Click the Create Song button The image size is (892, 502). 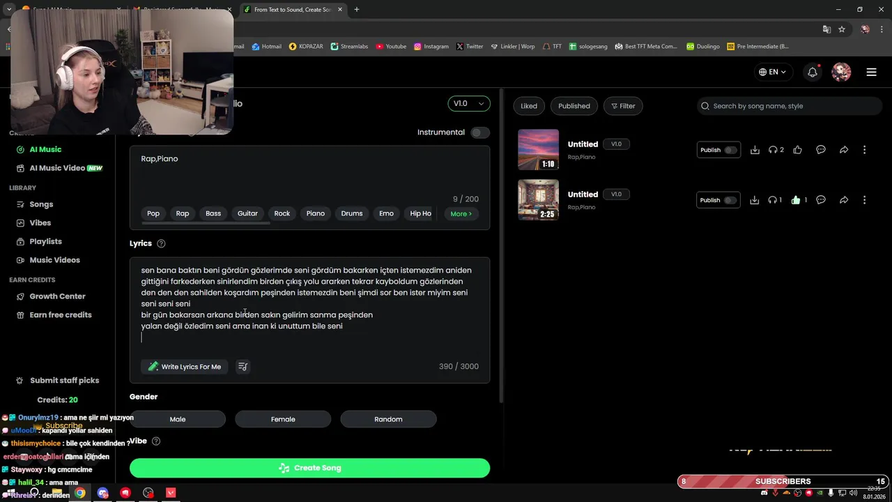coord(309,468)
